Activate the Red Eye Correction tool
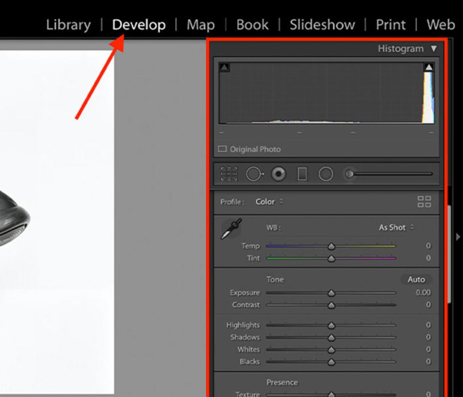463x397 pixels. [279, 174]
